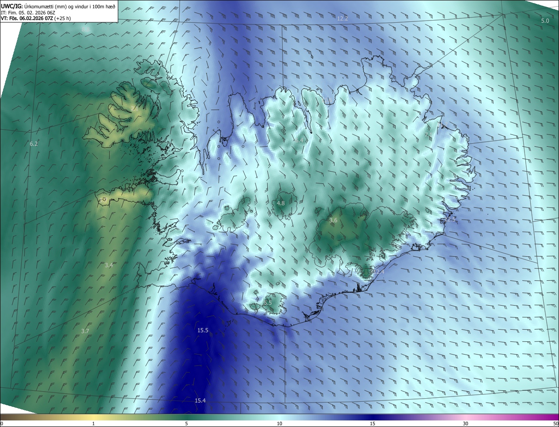Click the 12.4 value label

[379, 272]
